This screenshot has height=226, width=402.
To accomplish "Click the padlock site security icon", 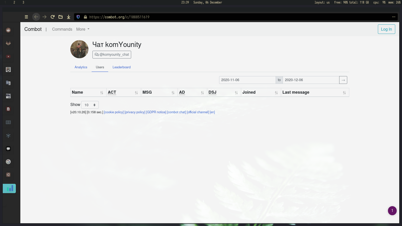I will tap(85, 17).
